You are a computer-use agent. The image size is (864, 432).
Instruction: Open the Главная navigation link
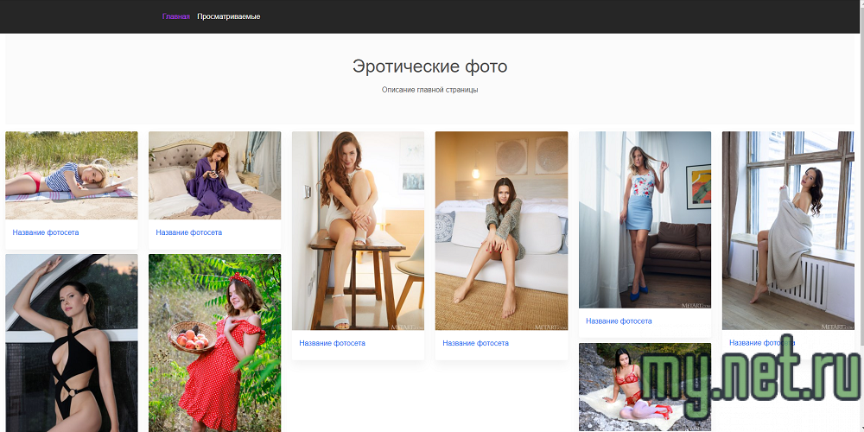(x=175, y=16)
